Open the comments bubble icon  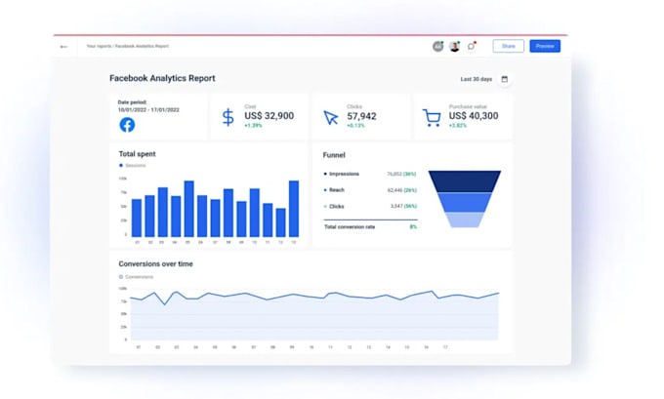pyautogui.click(x=472, y=46)
